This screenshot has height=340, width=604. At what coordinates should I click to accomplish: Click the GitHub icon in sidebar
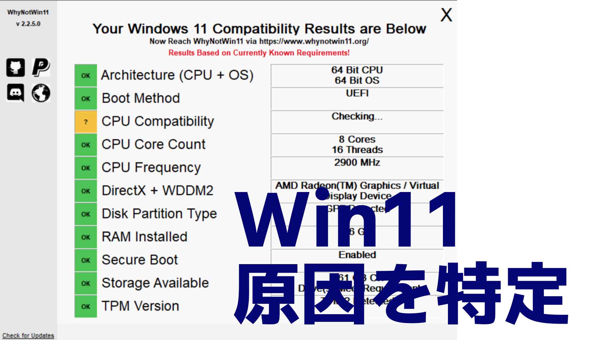15,66
